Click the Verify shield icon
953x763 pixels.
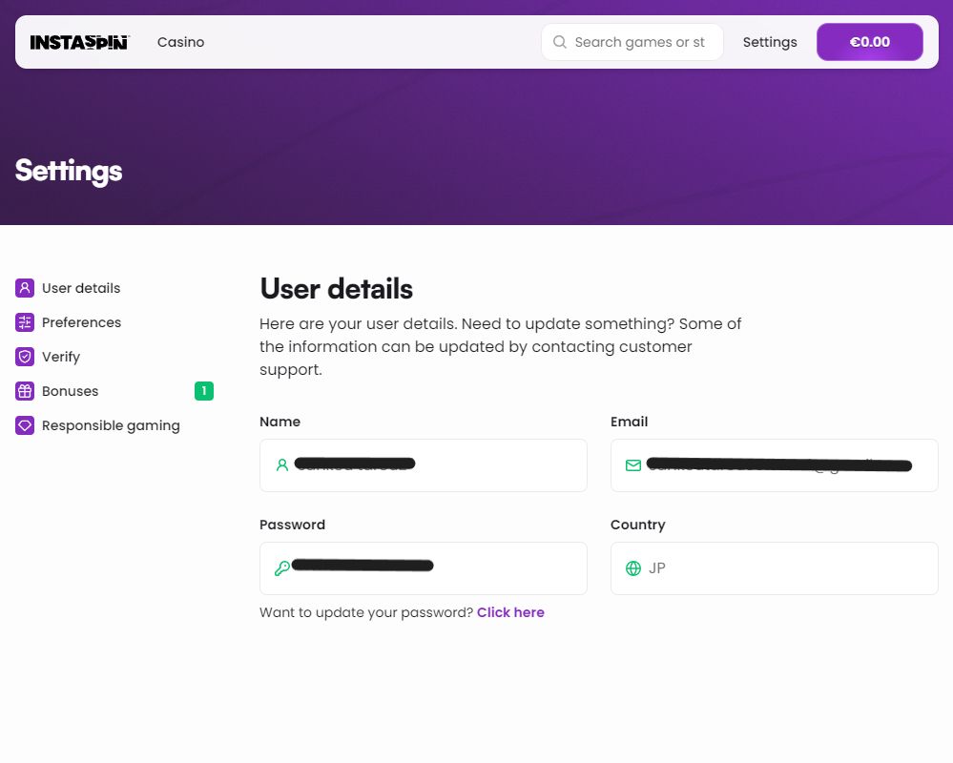point(25,357)
